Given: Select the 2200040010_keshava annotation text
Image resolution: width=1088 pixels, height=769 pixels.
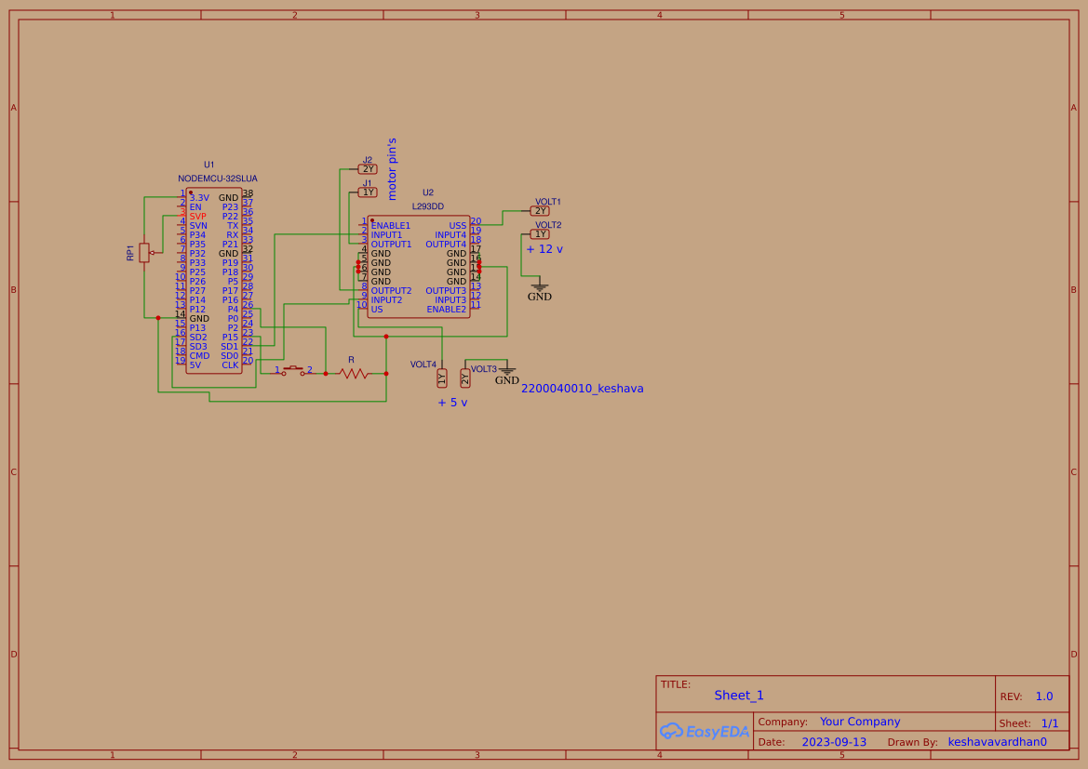Looking at the screenshot, I should 582,388.
